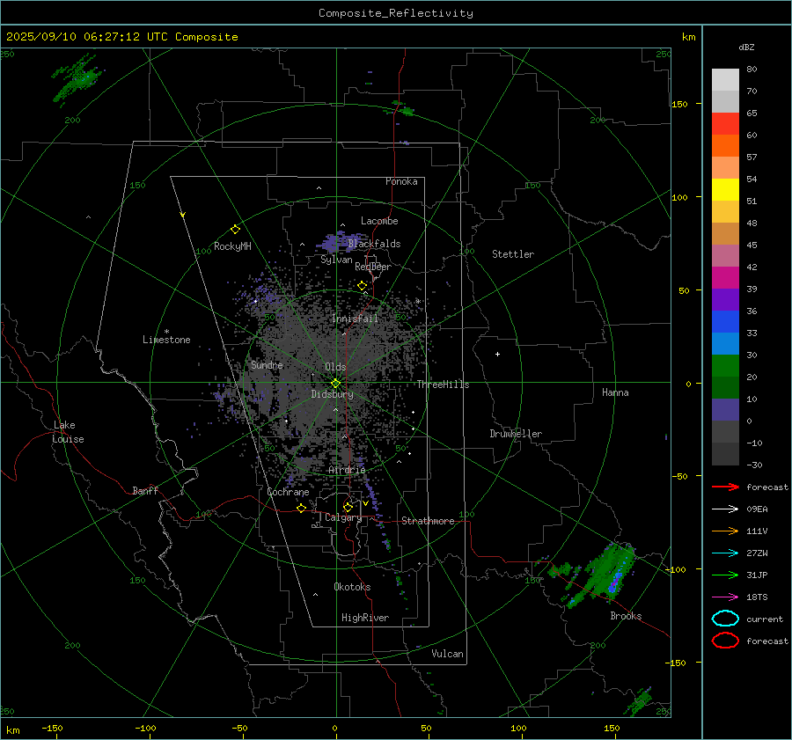Pick the magenta 39-42 dBZ swatch
Viewport: 792px width, 740px height.
pos(725,278)
